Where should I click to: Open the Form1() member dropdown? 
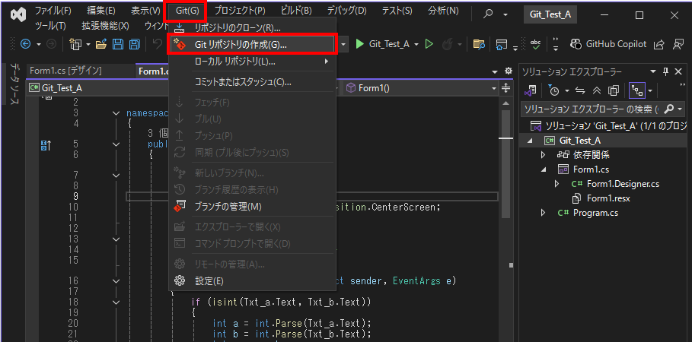[494, 88]
